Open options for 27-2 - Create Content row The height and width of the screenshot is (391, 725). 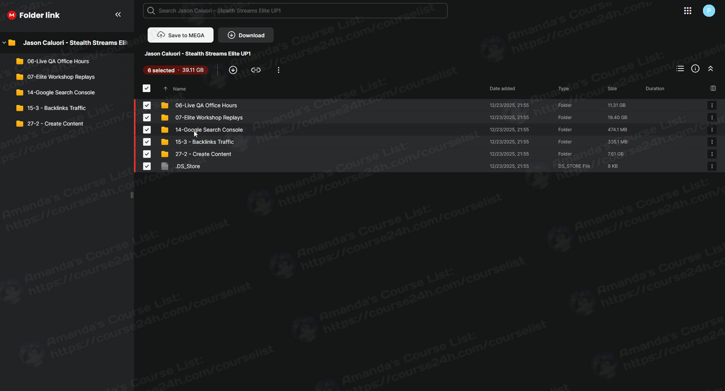[x=712, y=154]
